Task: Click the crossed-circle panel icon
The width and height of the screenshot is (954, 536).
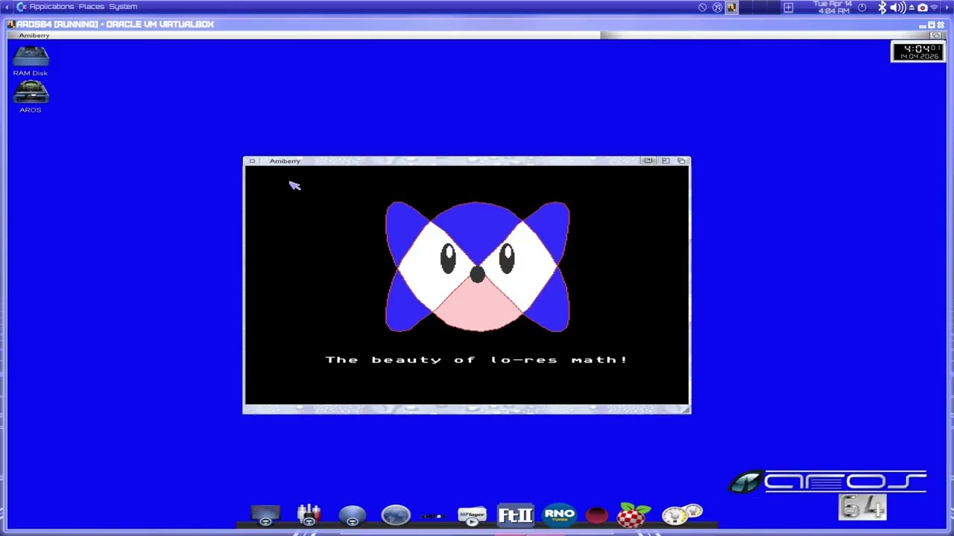Action: (x=718, y=7)
